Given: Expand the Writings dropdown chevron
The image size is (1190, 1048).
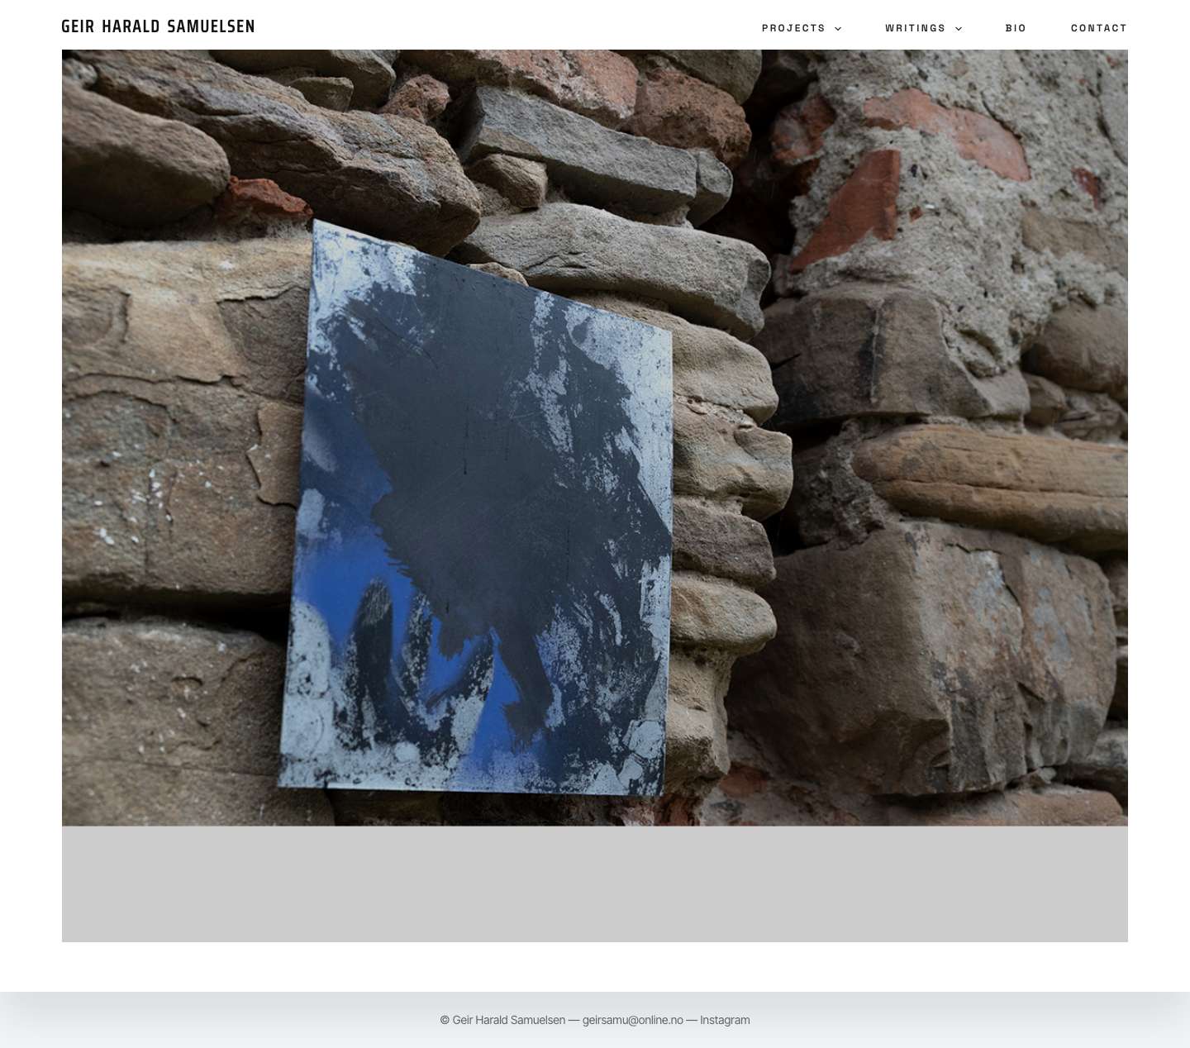Looking at the screenshot, I should (959, 28).
